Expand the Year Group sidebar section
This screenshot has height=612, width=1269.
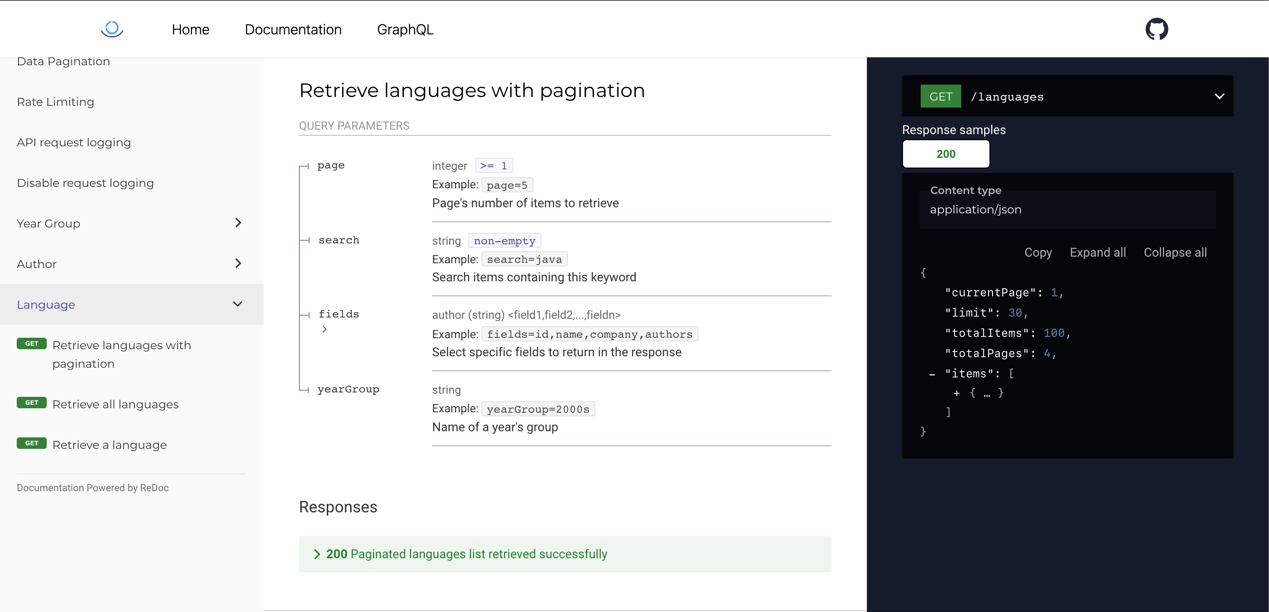(238, 223)
